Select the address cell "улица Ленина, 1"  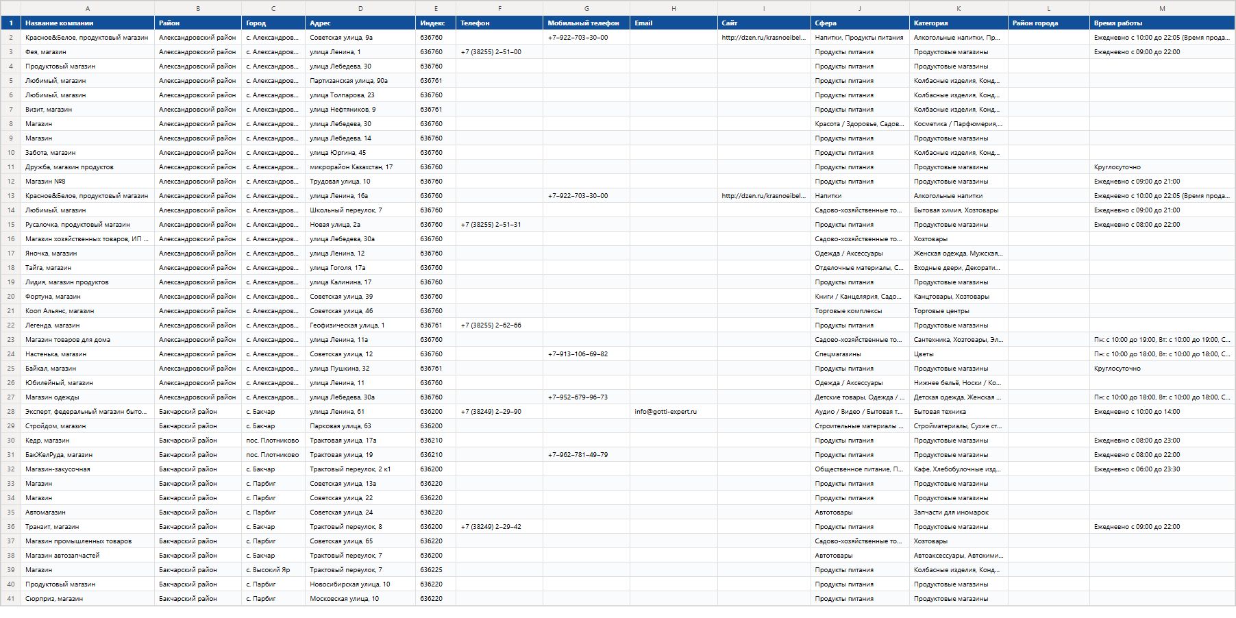click(360, 52)
